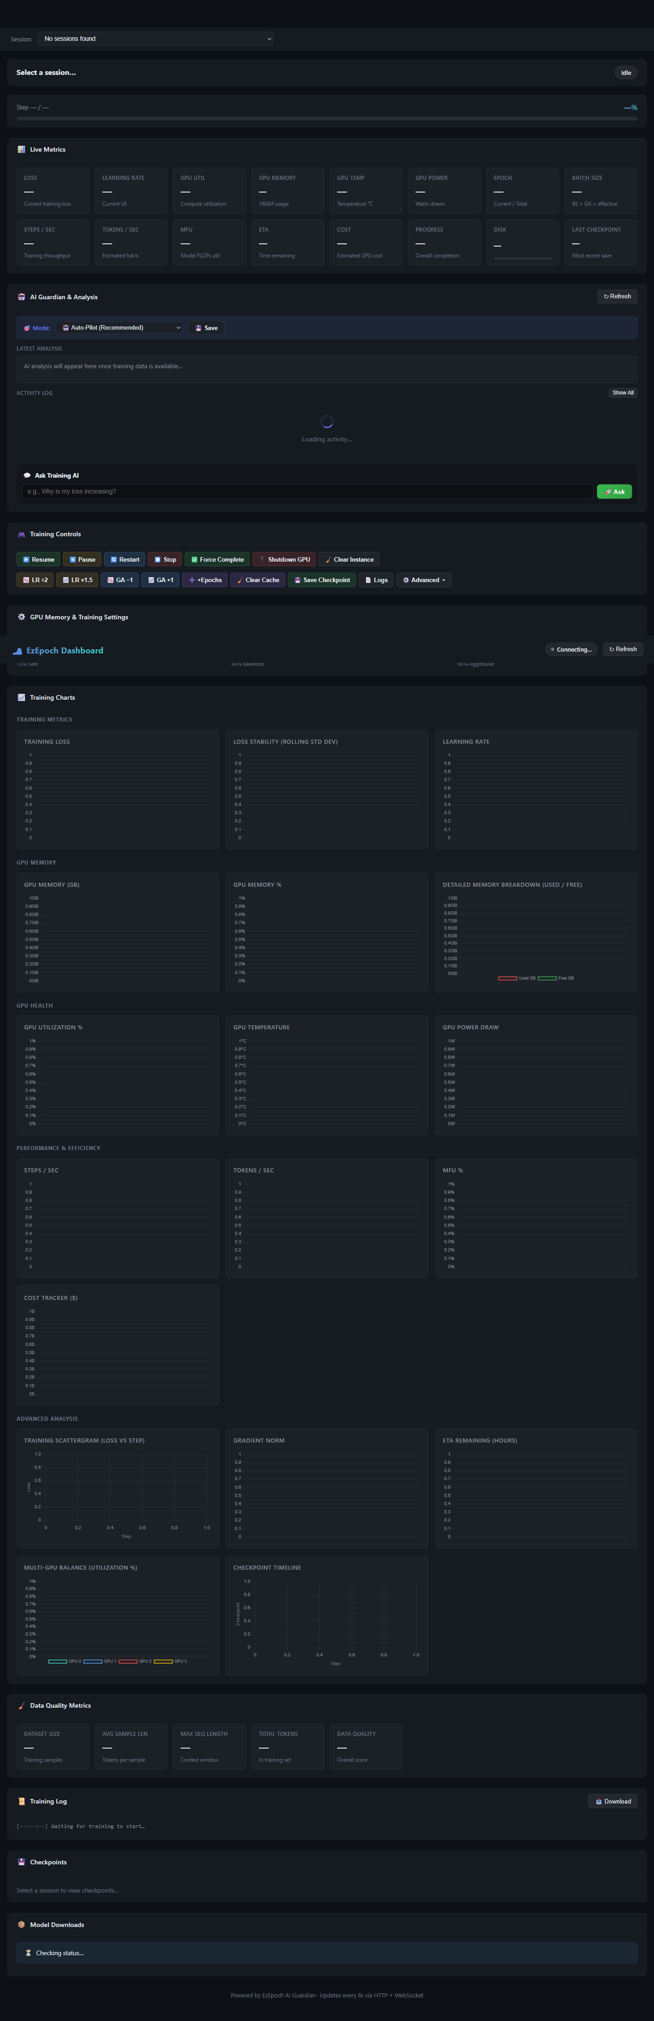
Task: Click the Dataset Size metric card
Action: tap(53, 1746)
